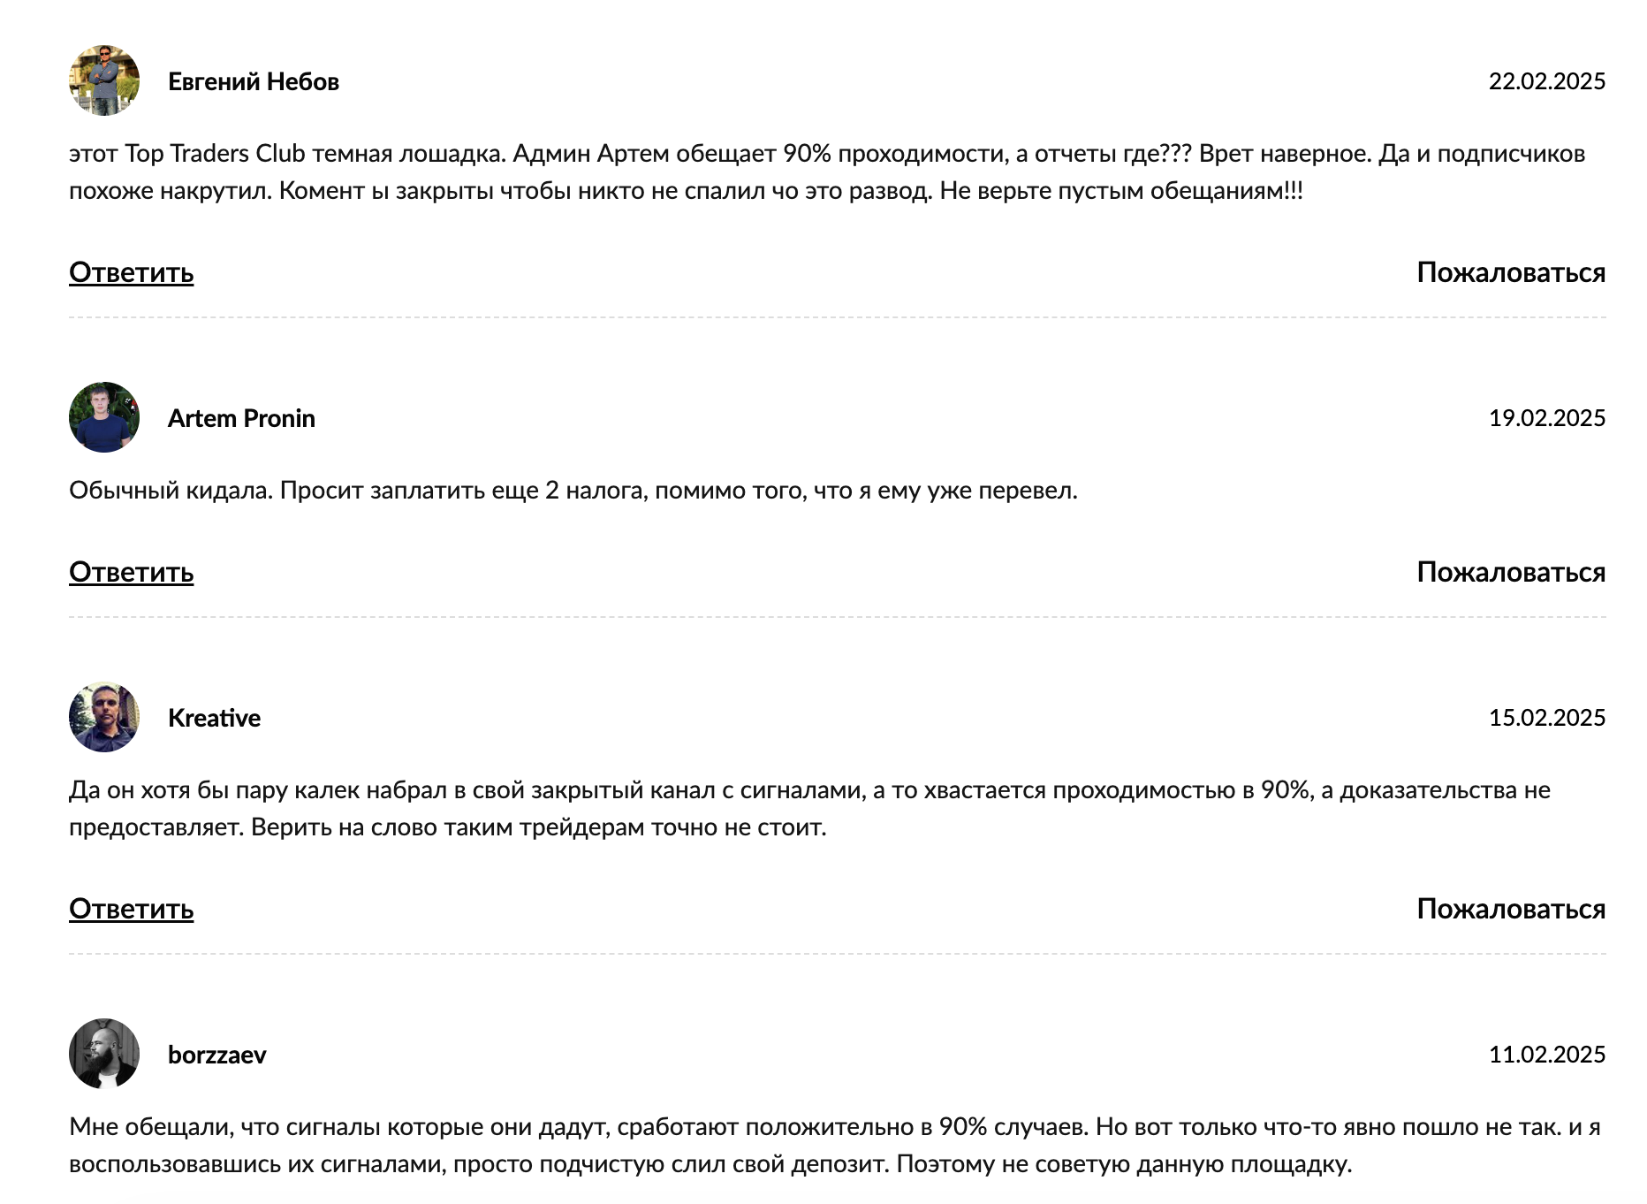Viewport: 1647px width, 1204px height.
Task: Select the date 19.02.2025
Action: click(1547, 418)
